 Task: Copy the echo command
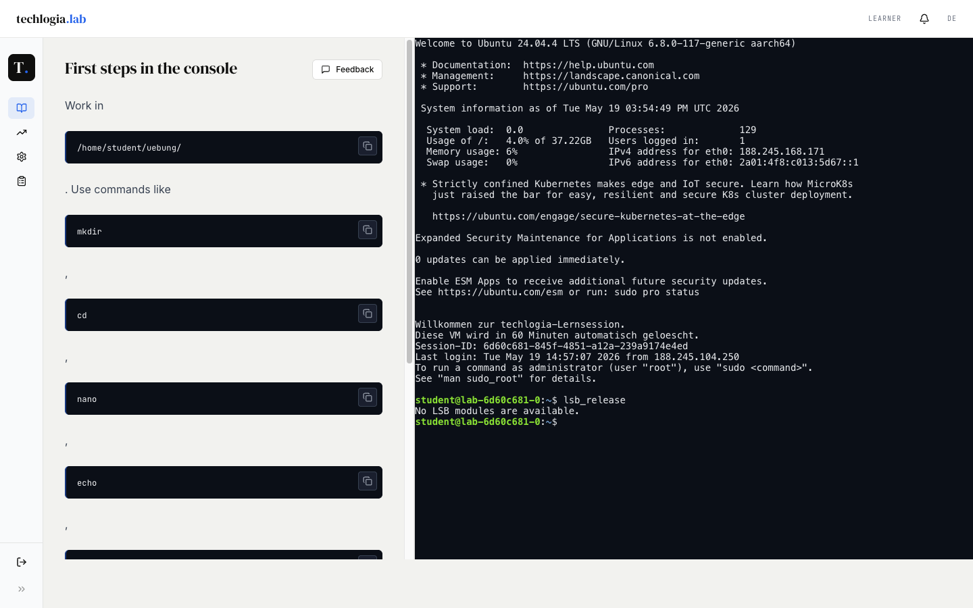[x=368, y=481]
